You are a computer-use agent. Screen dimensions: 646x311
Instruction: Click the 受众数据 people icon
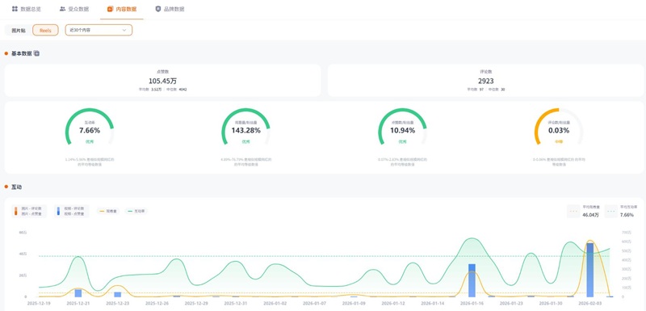click(x=62, y=9)
